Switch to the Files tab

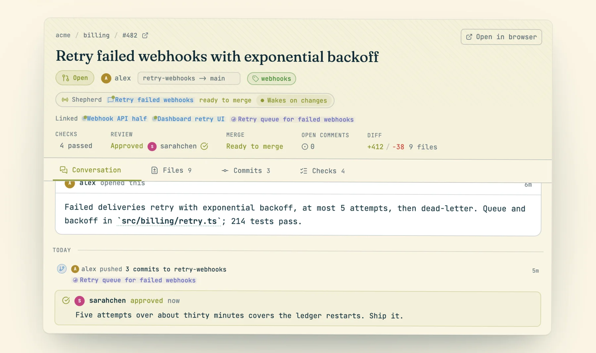pyautogui.click(x=171, y=170)
